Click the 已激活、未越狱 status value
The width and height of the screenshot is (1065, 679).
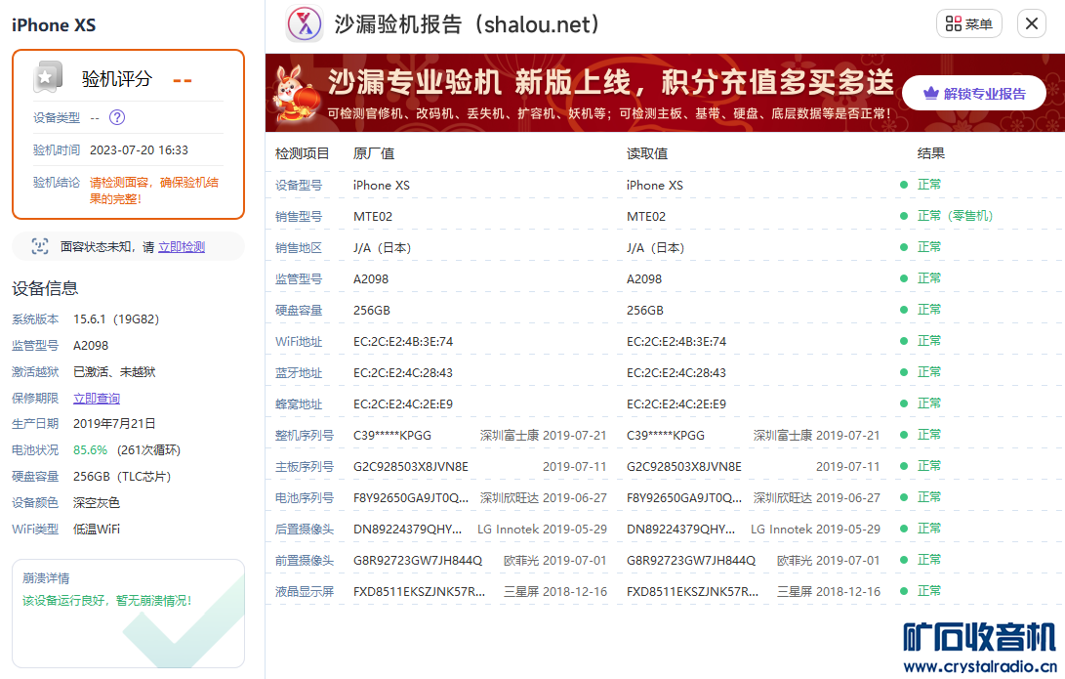point(114,372)
